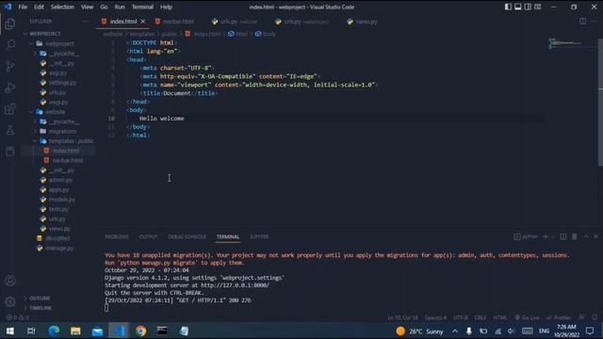Expand the migrations folder
The width and height of the screenshot is (603, 339).
(57, 132)
